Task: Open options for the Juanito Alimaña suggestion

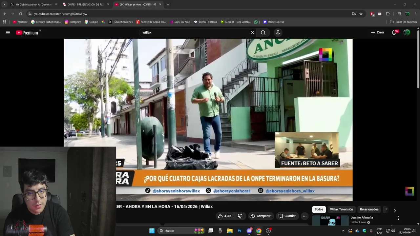Action: click(398, 218)
